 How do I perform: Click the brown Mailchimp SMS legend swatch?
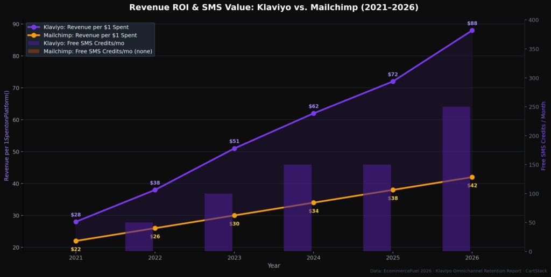pos(34,51)
